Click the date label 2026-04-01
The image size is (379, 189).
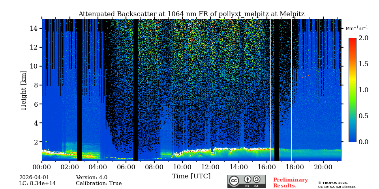click(x=34, y=178)
